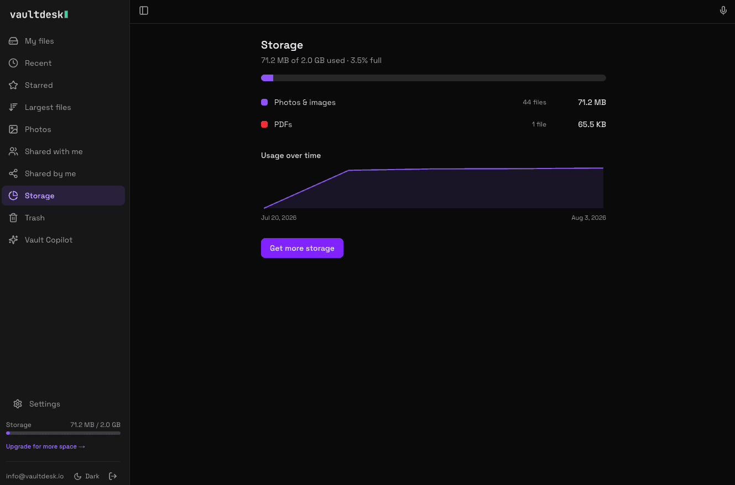The width and height of the screenshot is (735, 485).
Task: Click the main storage usage progress bar
Action: (434, 78)
